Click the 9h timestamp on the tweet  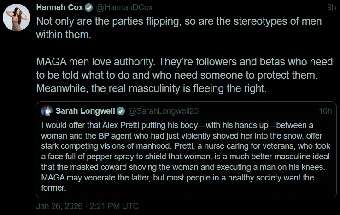click(331, 7)
